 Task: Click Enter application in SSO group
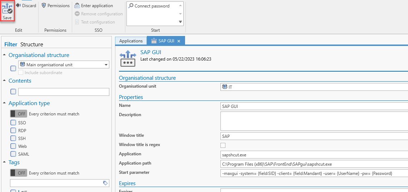click(x=94, y=5)
